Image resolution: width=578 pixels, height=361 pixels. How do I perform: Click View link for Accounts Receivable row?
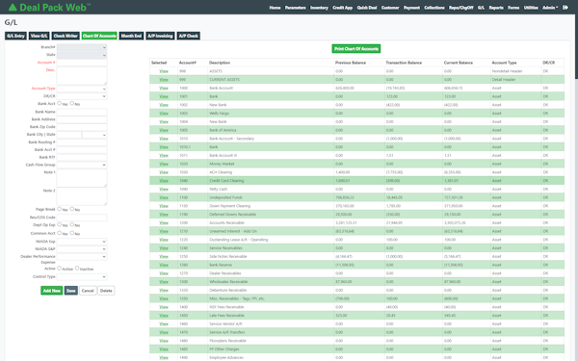pyautogui.click(x=164, y=223)
